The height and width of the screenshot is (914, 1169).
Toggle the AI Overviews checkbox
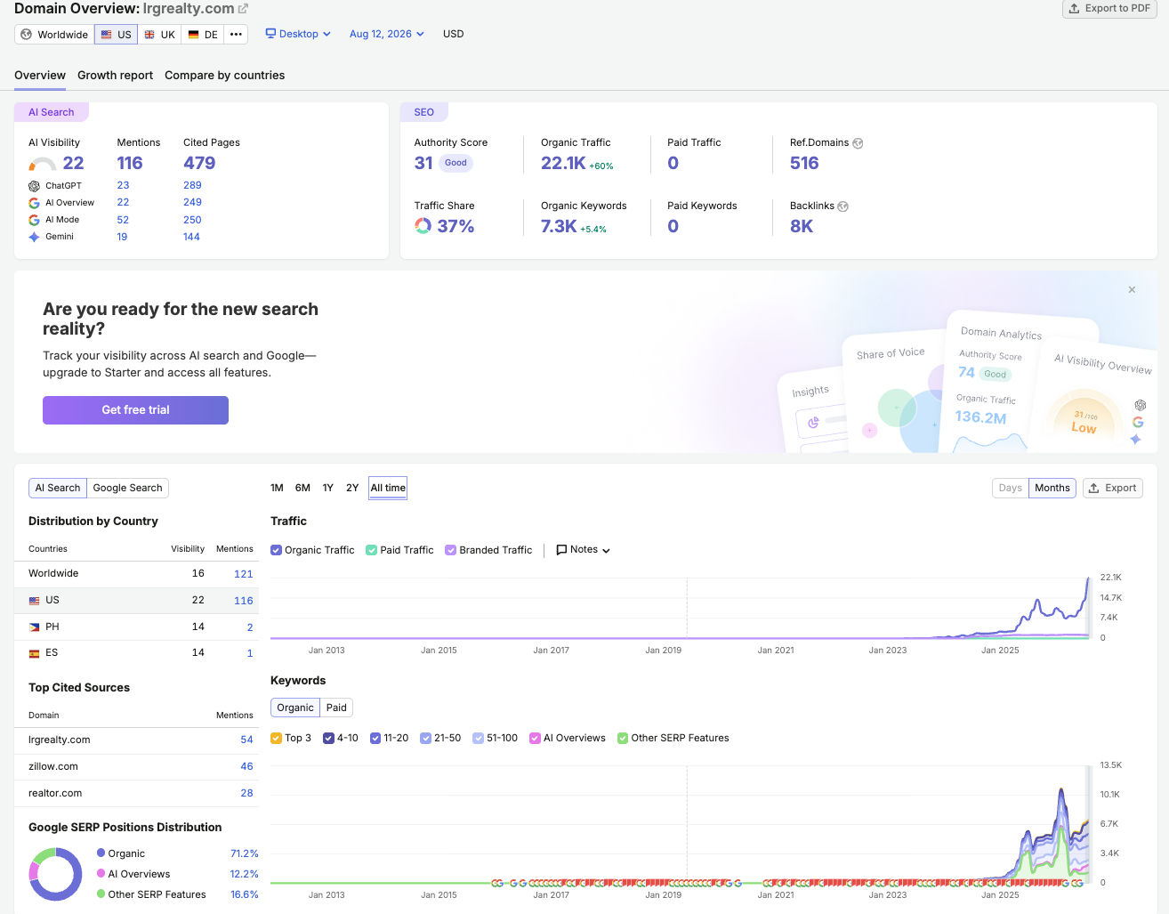[x=535, y=738]
